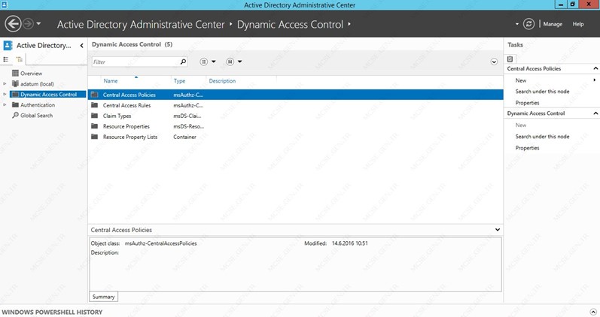This screenshot has height=317, width=600.
Task: Select Resource Property Lists row
Action: click(295, 137)
